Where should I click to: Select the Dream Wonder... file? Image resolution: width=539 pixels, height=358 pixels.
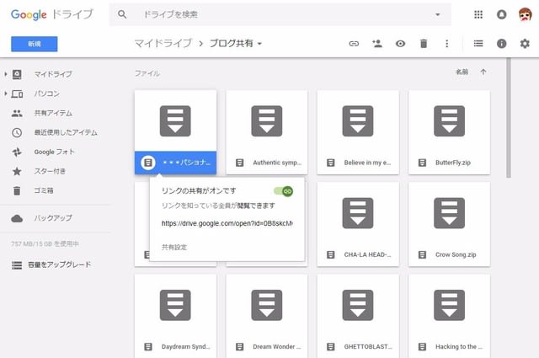(267, 316)
